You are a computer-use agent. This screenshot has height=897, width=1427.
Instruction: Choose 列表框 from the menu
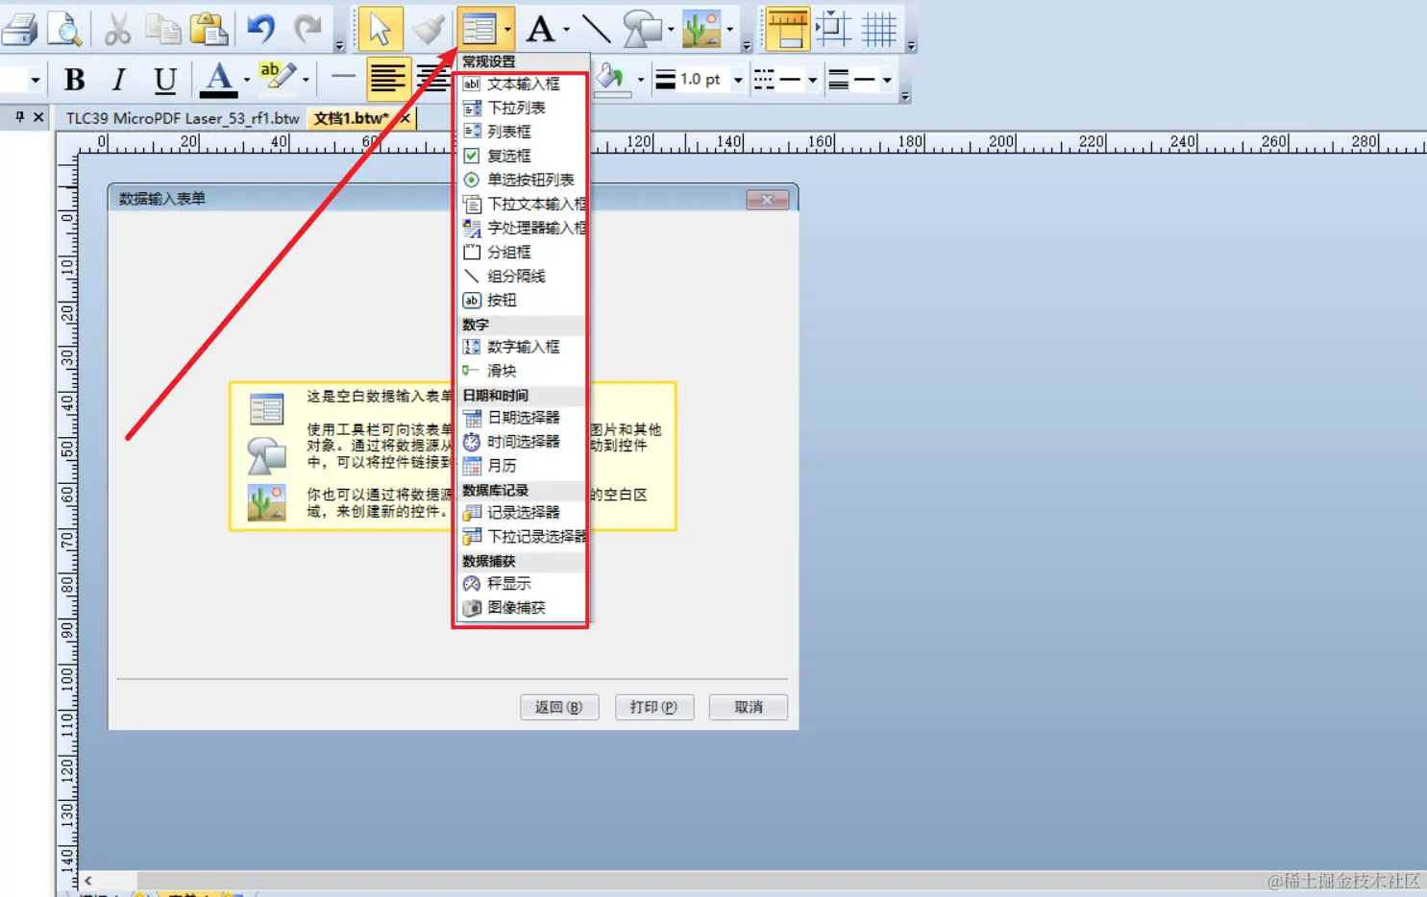(521, 133)
